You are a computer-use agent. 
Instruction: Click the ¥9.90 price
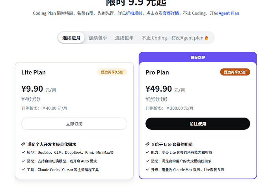coord(32,89)
